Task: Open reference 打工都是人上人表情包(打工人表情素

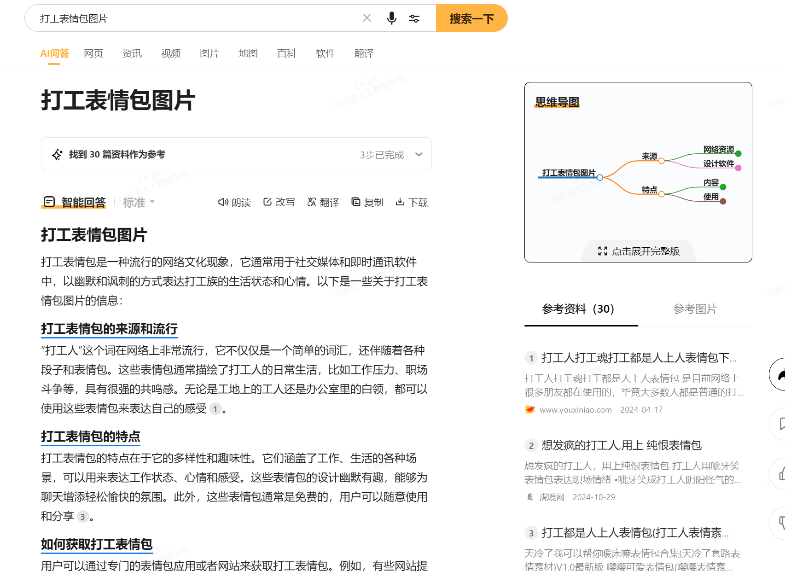Action: (635, 533)
